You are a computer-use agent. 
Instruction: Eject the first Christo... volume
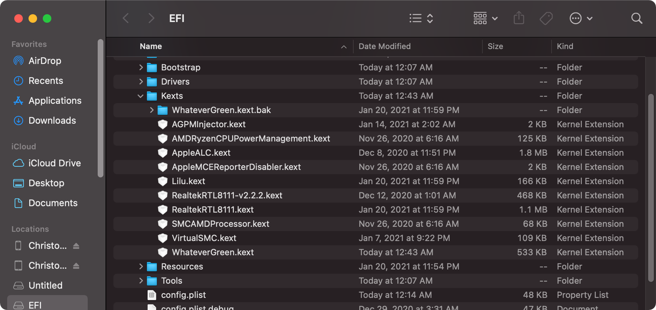76,246
